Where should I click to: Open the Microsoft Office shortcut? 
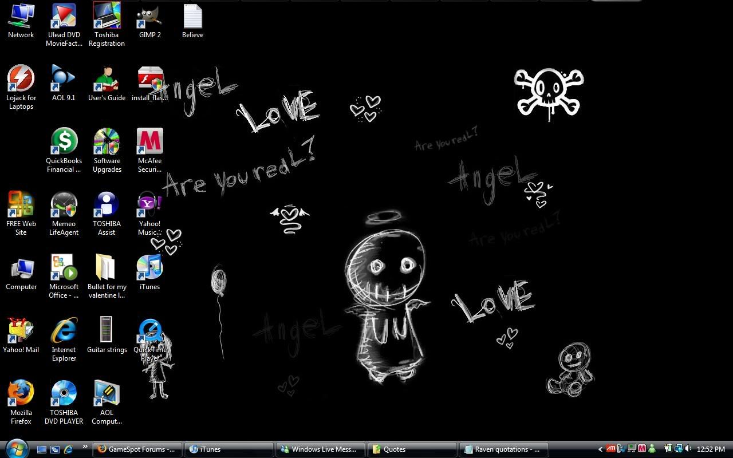point(64,277)
